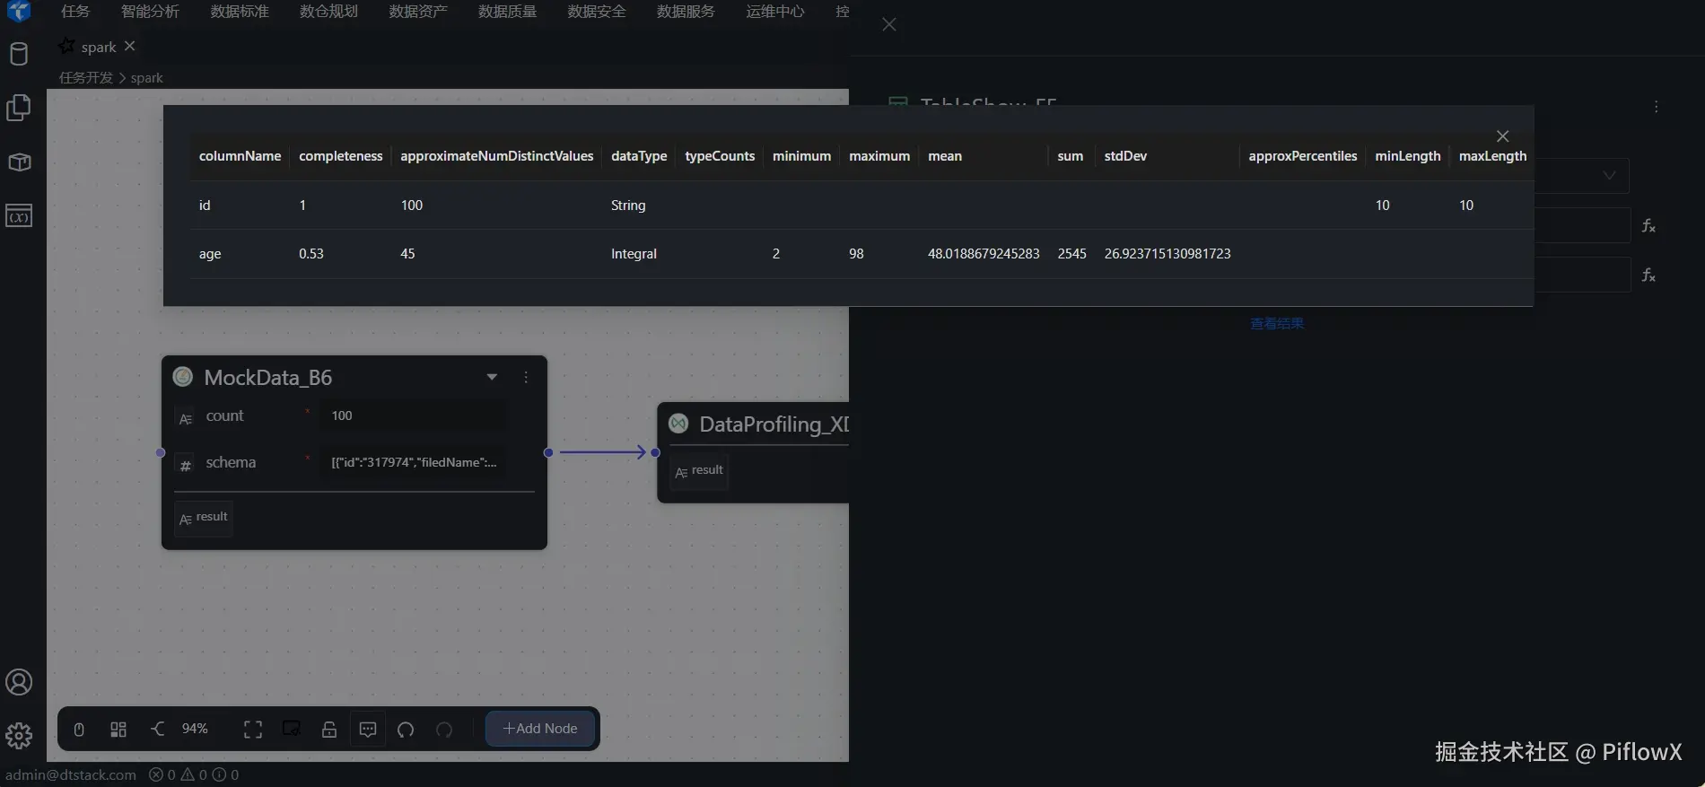Click the 任务开发 breadcrumb
Image resolution: width=1705 pixels, height=787 pixels.
point(86,78)
